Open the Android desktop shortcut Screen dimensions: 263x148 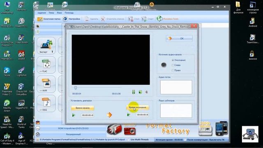click(x=253, y=23)
